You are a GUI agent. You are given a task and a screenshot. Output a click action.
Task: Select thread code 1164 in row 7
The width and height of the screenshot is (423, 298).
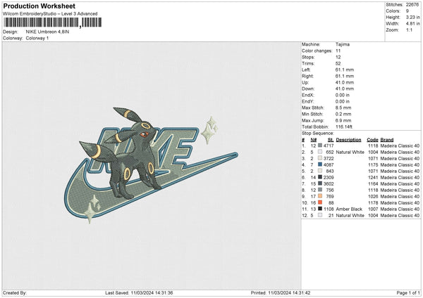coord(373,183)
